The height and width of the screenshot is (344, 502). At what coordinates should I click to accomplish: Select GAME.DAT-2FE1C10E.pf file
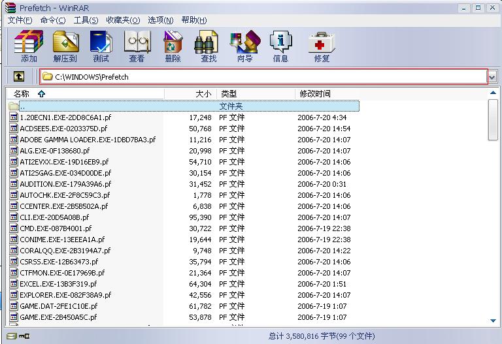[59, 306]
